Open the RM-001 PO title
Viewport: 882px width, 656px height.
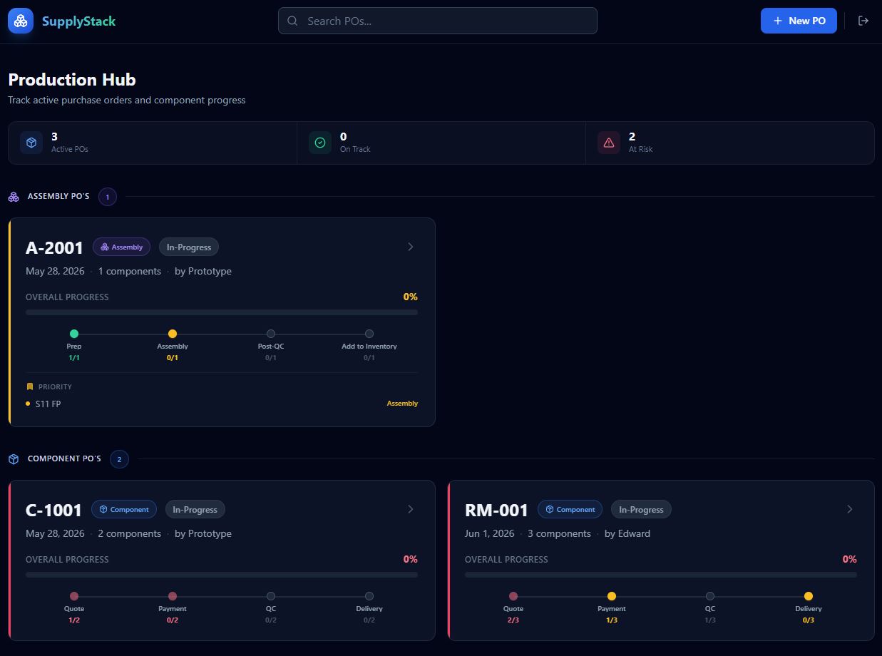tap(496, 510)
